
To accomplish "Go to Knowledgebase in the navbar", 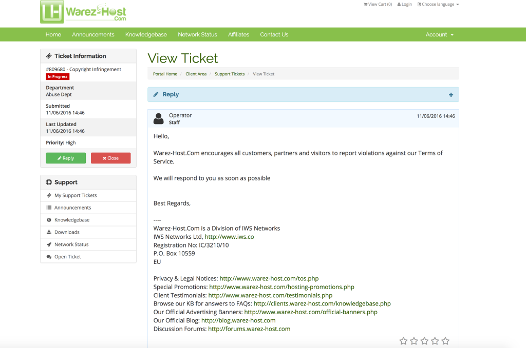I will pos(146,34).
